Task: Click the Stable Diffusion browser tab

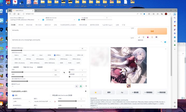Action: click(x=23, y=11)
